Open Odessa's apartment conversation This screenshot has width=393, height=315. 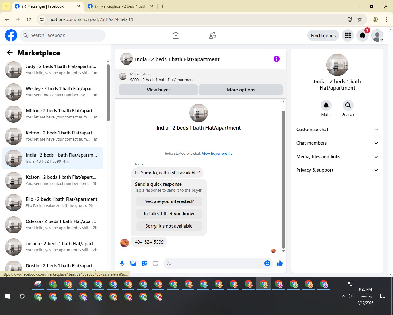(53, 225)
